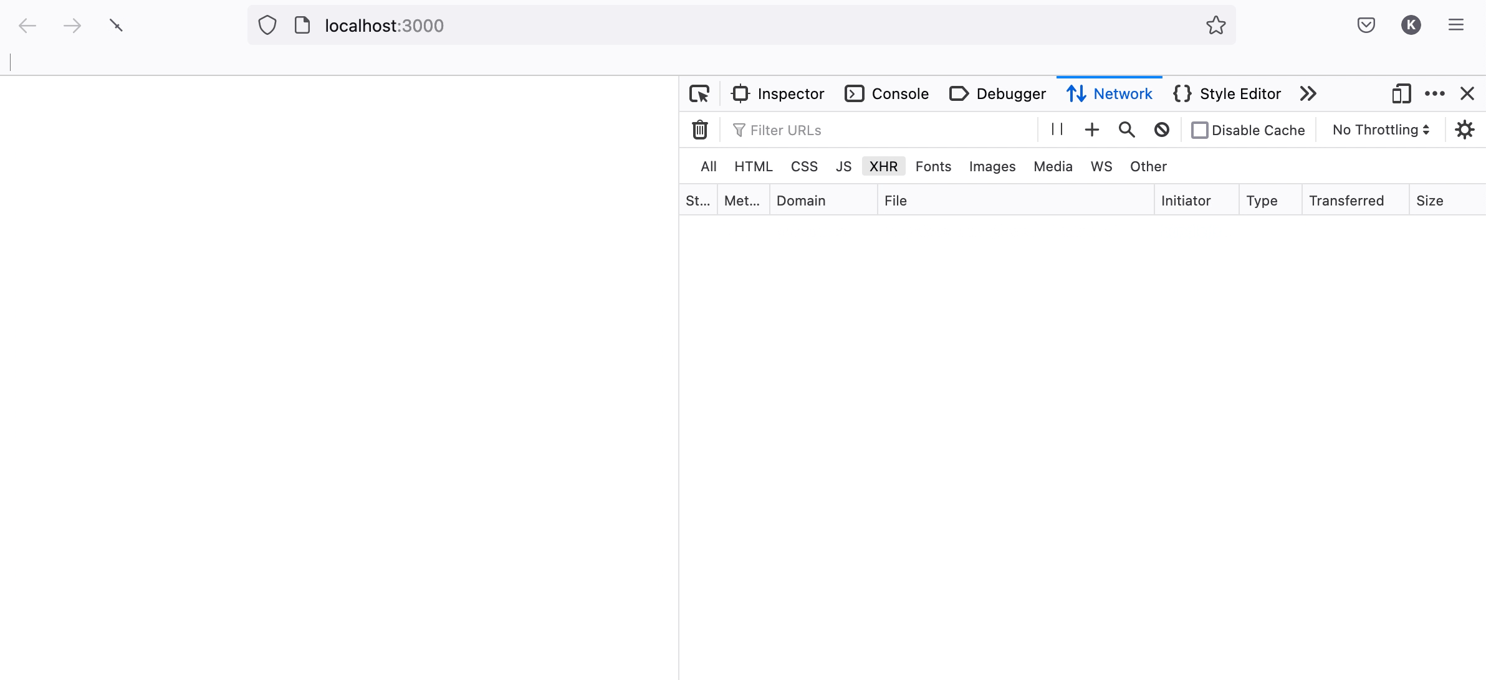Enable the Disable Cache checkbox
1486x680 pixels.
pyautogui.click(x=1199, y=130)
